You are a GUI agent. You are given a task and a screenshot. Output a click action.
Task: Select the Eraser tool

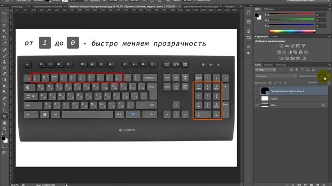pyautogui.click(x=4, y=74)
